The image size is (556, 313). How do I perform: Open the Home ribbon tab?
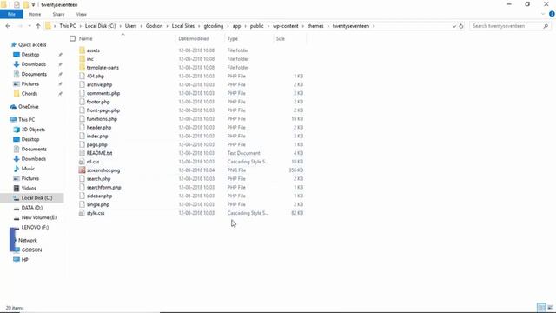(x=35, y=14)
